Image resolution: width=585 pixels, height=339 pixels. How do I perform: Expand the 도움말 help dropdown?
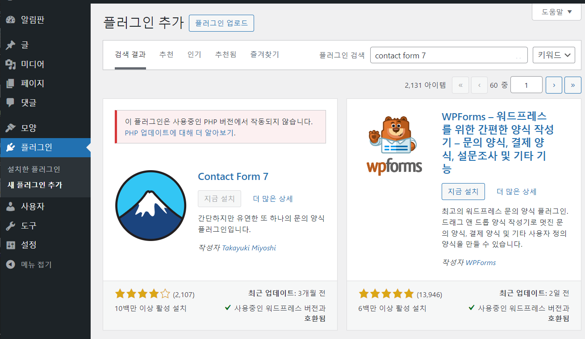tap(556, 12)
